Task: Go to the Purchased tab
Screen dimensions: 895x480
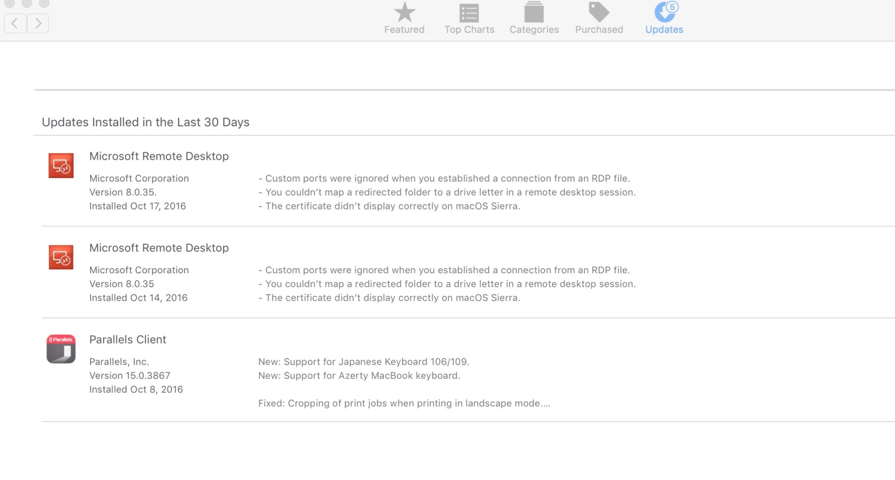Action: pos(599,18)
